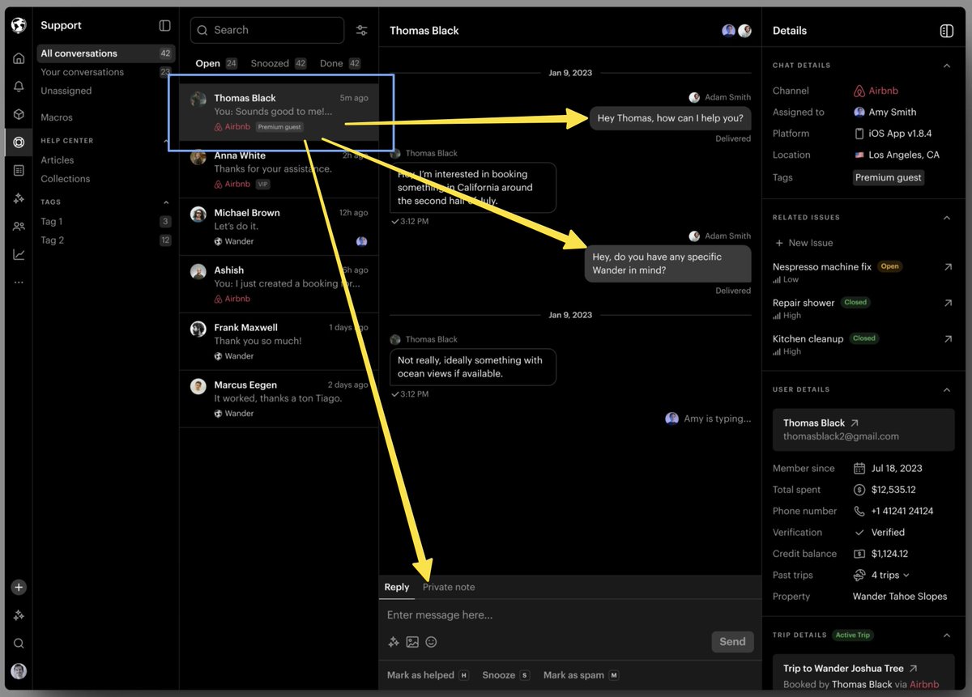
Task: Click the Snooze action below composer
Action: coord(506,675)
